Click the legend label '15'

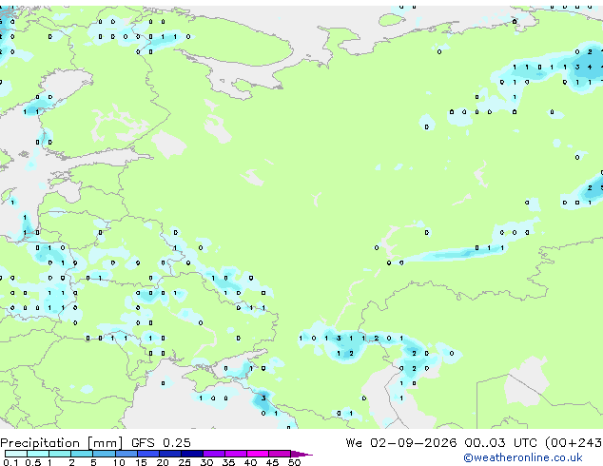point(141,462)
